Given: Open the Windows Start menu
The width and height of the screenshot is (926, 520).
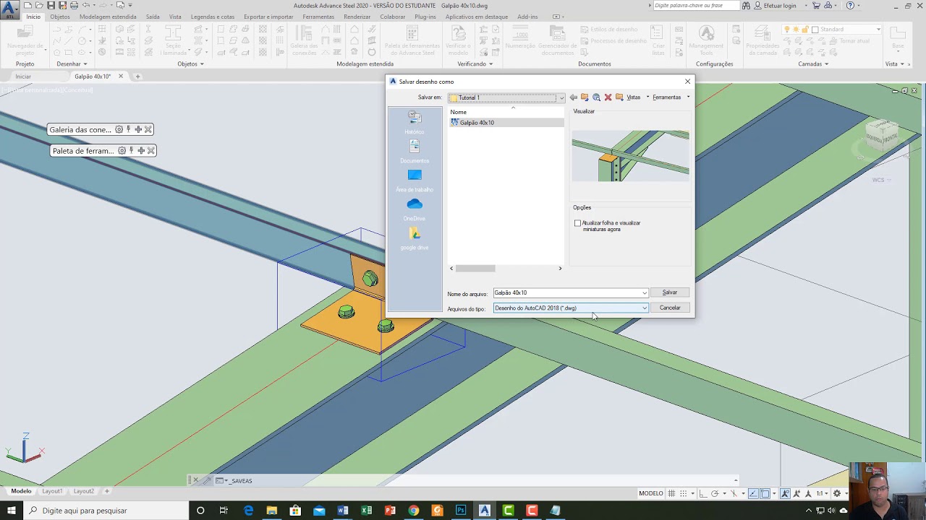Looking at the screenshot, I should tap(12, 511).
